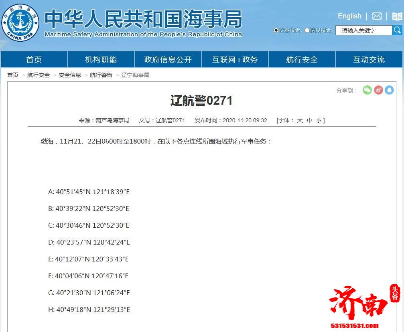This screenshot has height=332, width=404.
Task: Share via the blue QQ icon
Action: [x=390, y=91]
